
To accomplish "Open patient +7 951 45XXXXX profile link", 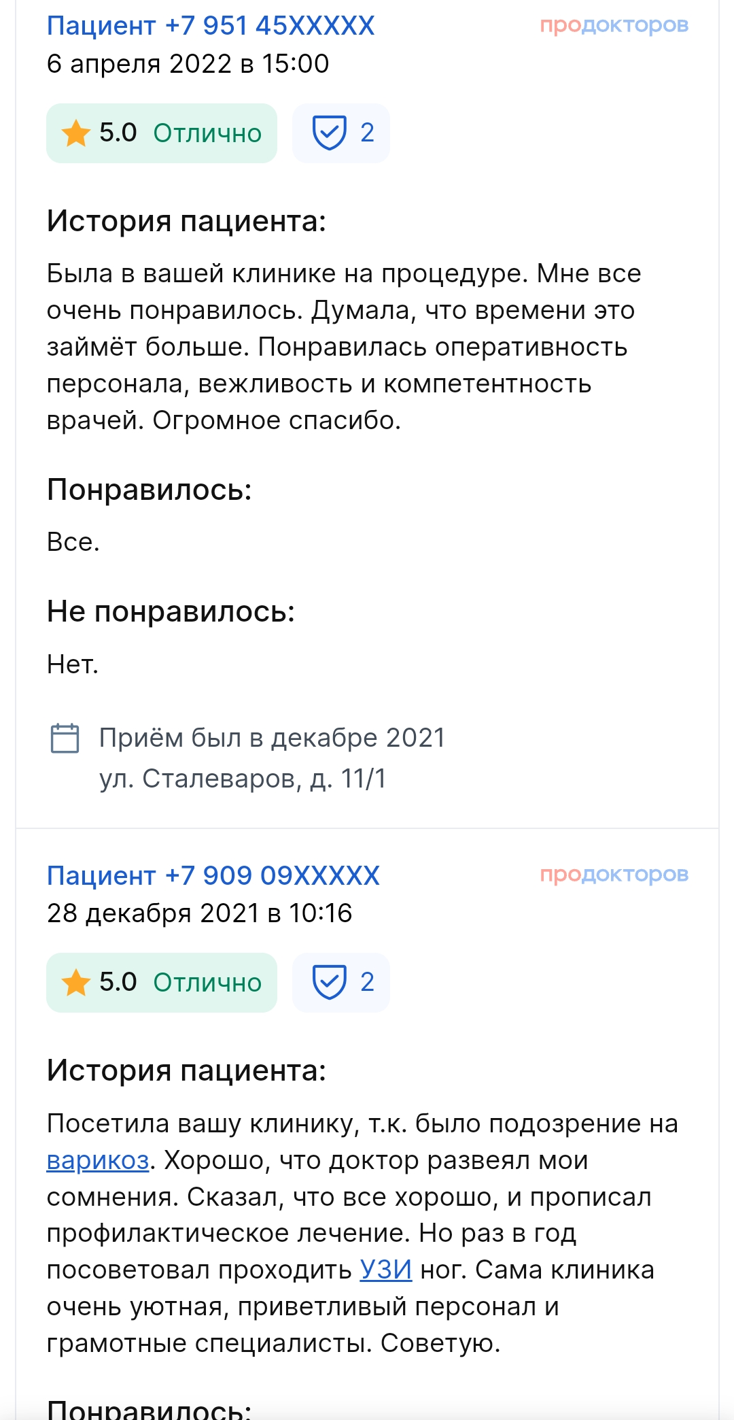I will click(211, 26).
